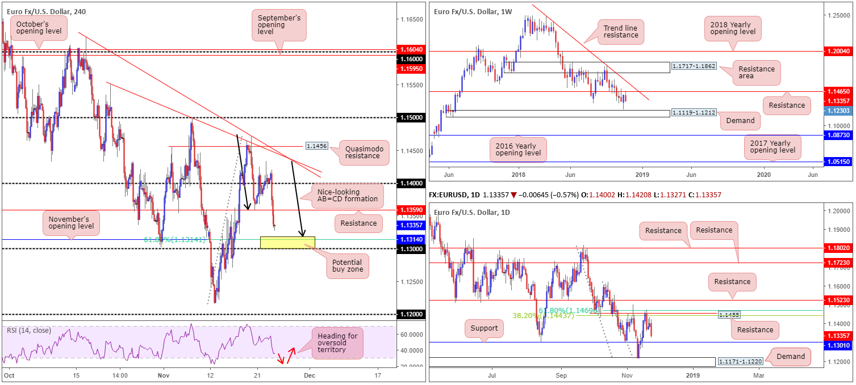Click the 38.20%(1.14437) Fibonacci label
Viewport: 856px width, 385px height.
[543, 315]
